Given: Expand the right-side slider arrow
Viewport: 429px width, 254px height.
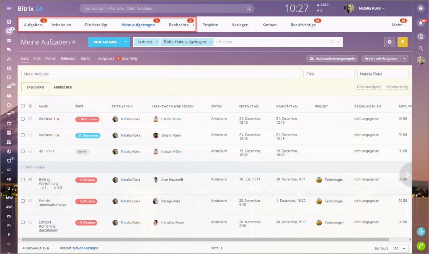Looking at the screenshot, I should point(406,175).
